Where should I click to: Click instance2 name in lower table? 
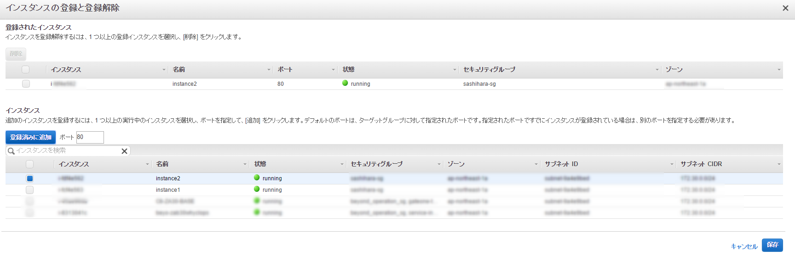click(x=168, y=178)
